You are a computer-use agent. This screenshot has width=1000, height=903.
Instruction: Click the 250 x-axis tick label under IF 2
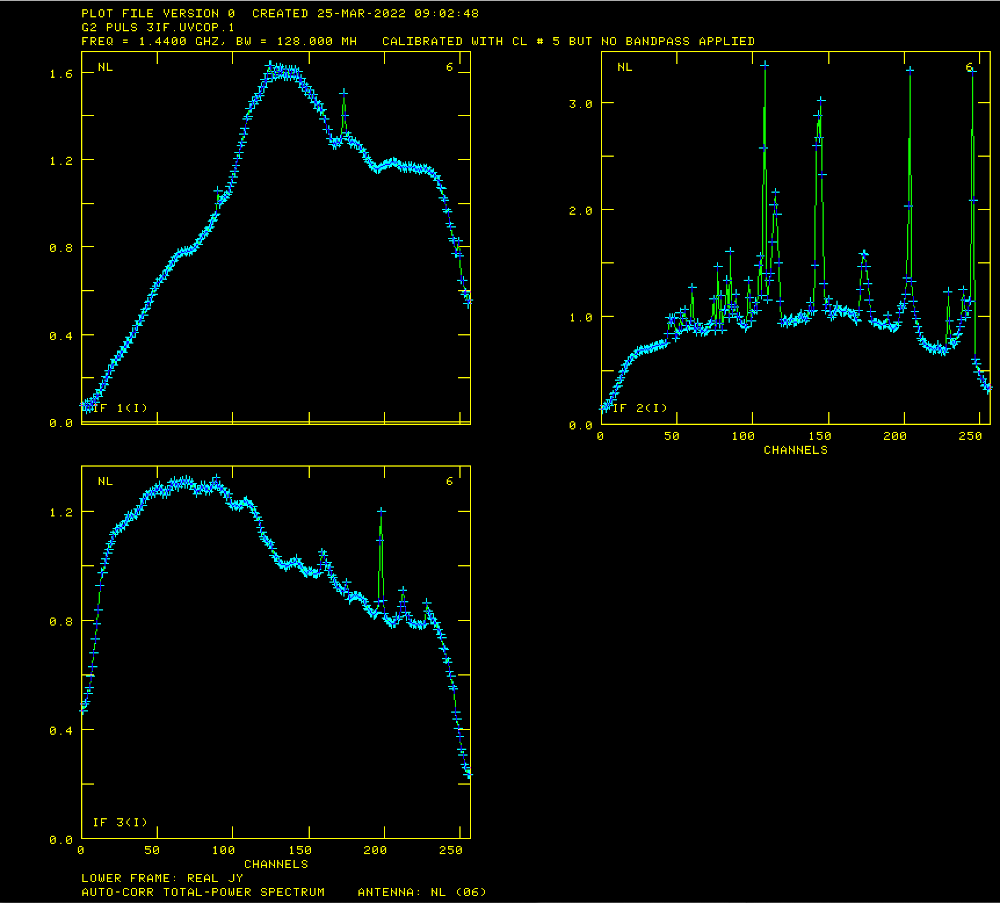[x=970, y=436]
